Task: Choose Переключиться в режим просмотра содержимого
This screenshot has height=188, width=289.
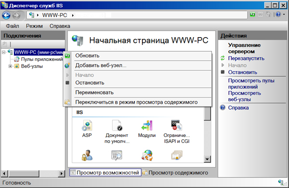Action: (137, 102)
